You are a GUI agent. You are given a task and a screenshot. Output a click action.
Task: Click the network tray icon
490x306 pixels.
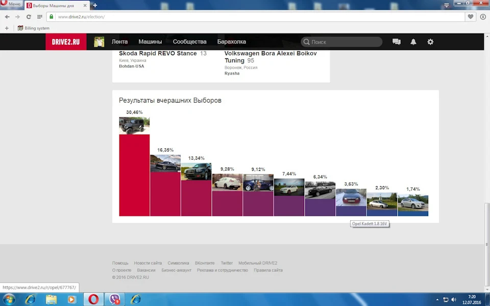pos(446,299)
